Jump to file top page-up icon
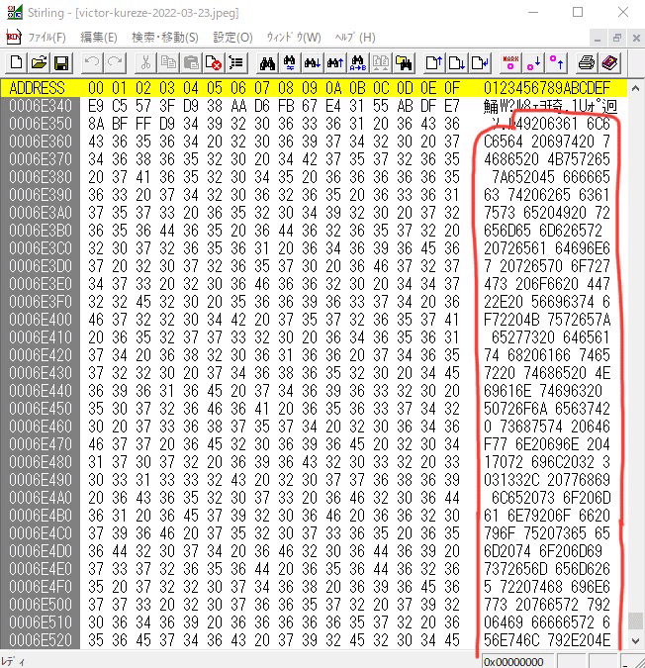This screenshot has width=645, height=668. point(434,63)
